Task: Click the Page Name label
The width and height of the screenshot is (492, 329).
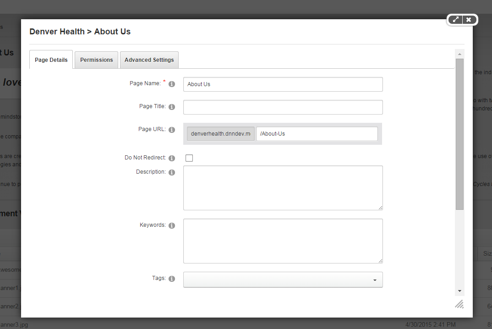Action: [145, 83]
